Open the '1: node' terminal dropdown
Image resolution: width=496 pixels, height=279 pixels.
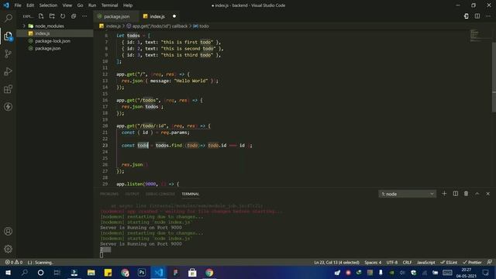(407, 194)
